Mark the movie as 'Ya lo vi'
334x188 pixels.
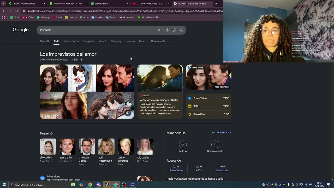point(183,147)
